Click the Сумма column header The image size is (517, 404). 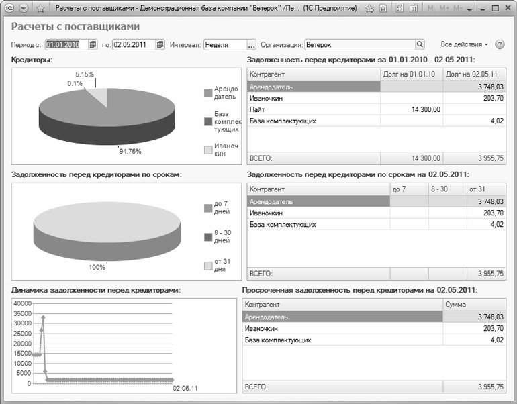tap(474, 305)
